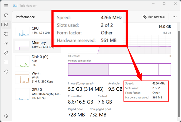The image size is (181, 122).
Task: Click the Task Manager title icon
Action: [15, 6]
